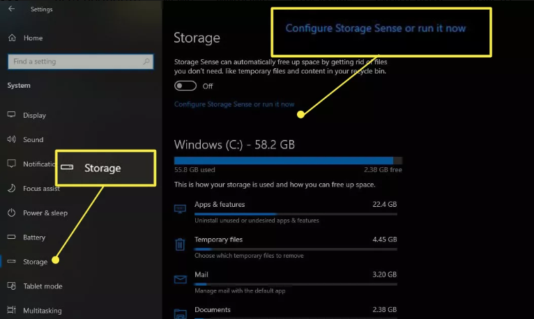The height and width of the screenshot is (319, 534).
Task: Click the Multitasking icon
Action: pos(11,310)
